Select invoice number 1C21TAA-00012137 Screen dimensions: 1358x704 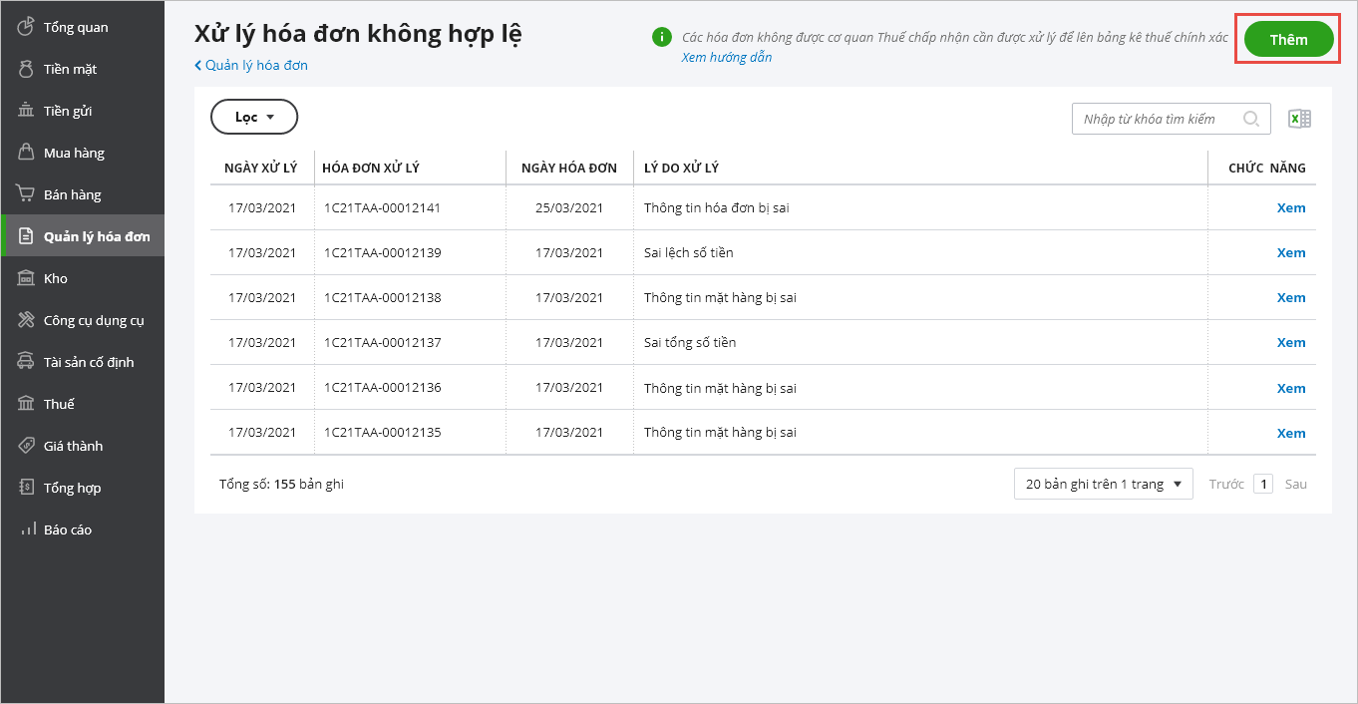382,342
